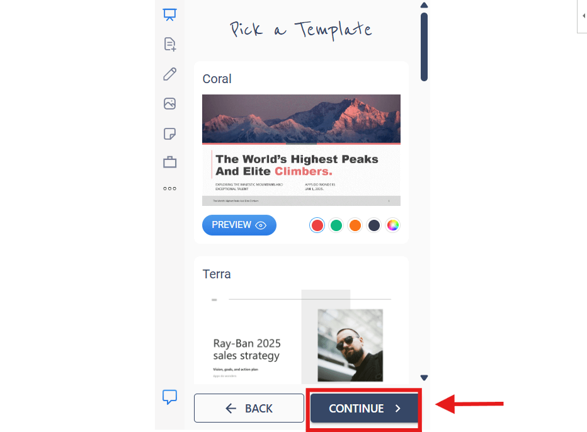This screenshot has height=432, width=587.
Task: Select the orange color theme for Coral
Action: [x=355, y=225]
